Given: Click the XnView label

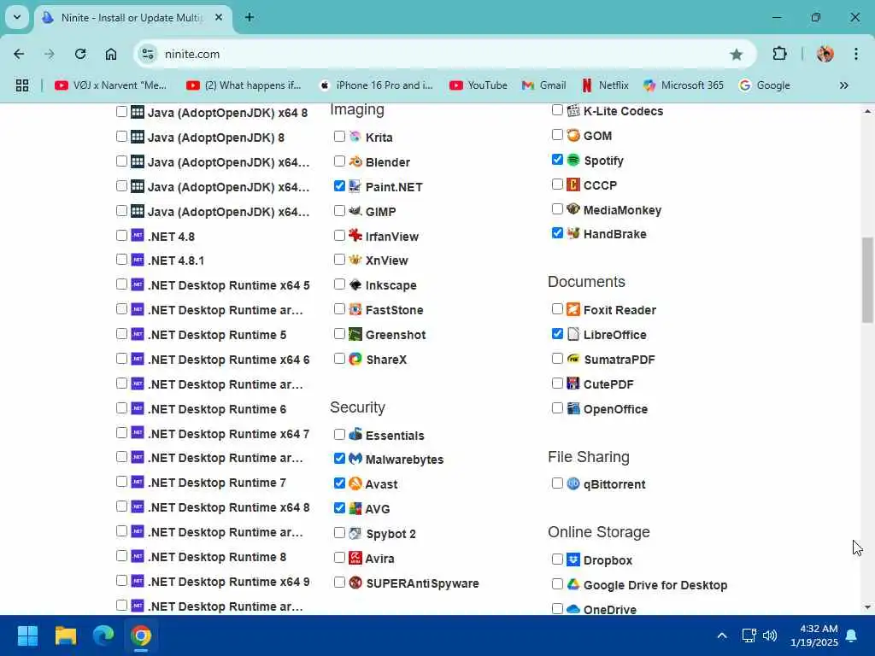Looking at the screenshot, I should click(x=387, y=261).
